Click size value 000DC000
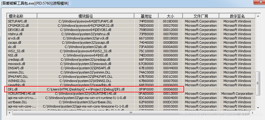The width and height of the screenshot is (265, 120). (x=170, y=102)
